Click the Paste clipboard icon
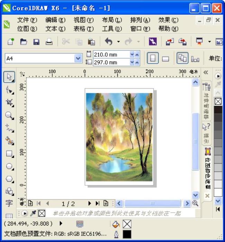This screenshot has width=225, height=242. [91, 41]
